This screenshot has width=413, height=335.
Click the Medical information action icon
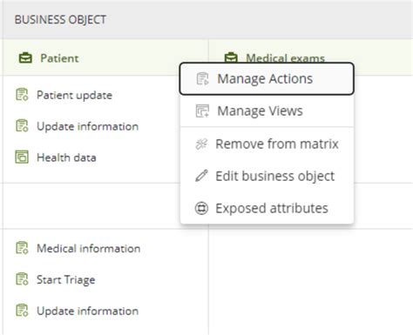coord(22,248)
